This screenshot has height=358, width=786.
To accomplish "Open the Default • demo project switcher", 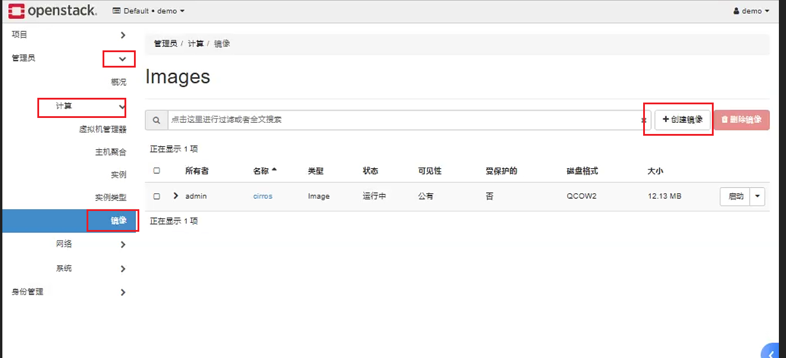I will (x=149, y=11).
